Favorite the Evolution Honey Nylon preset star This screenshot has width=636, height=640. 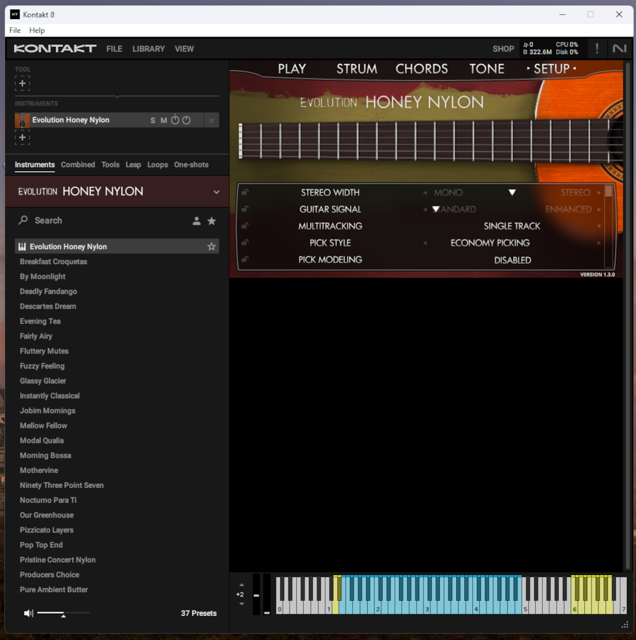(211, 247)
